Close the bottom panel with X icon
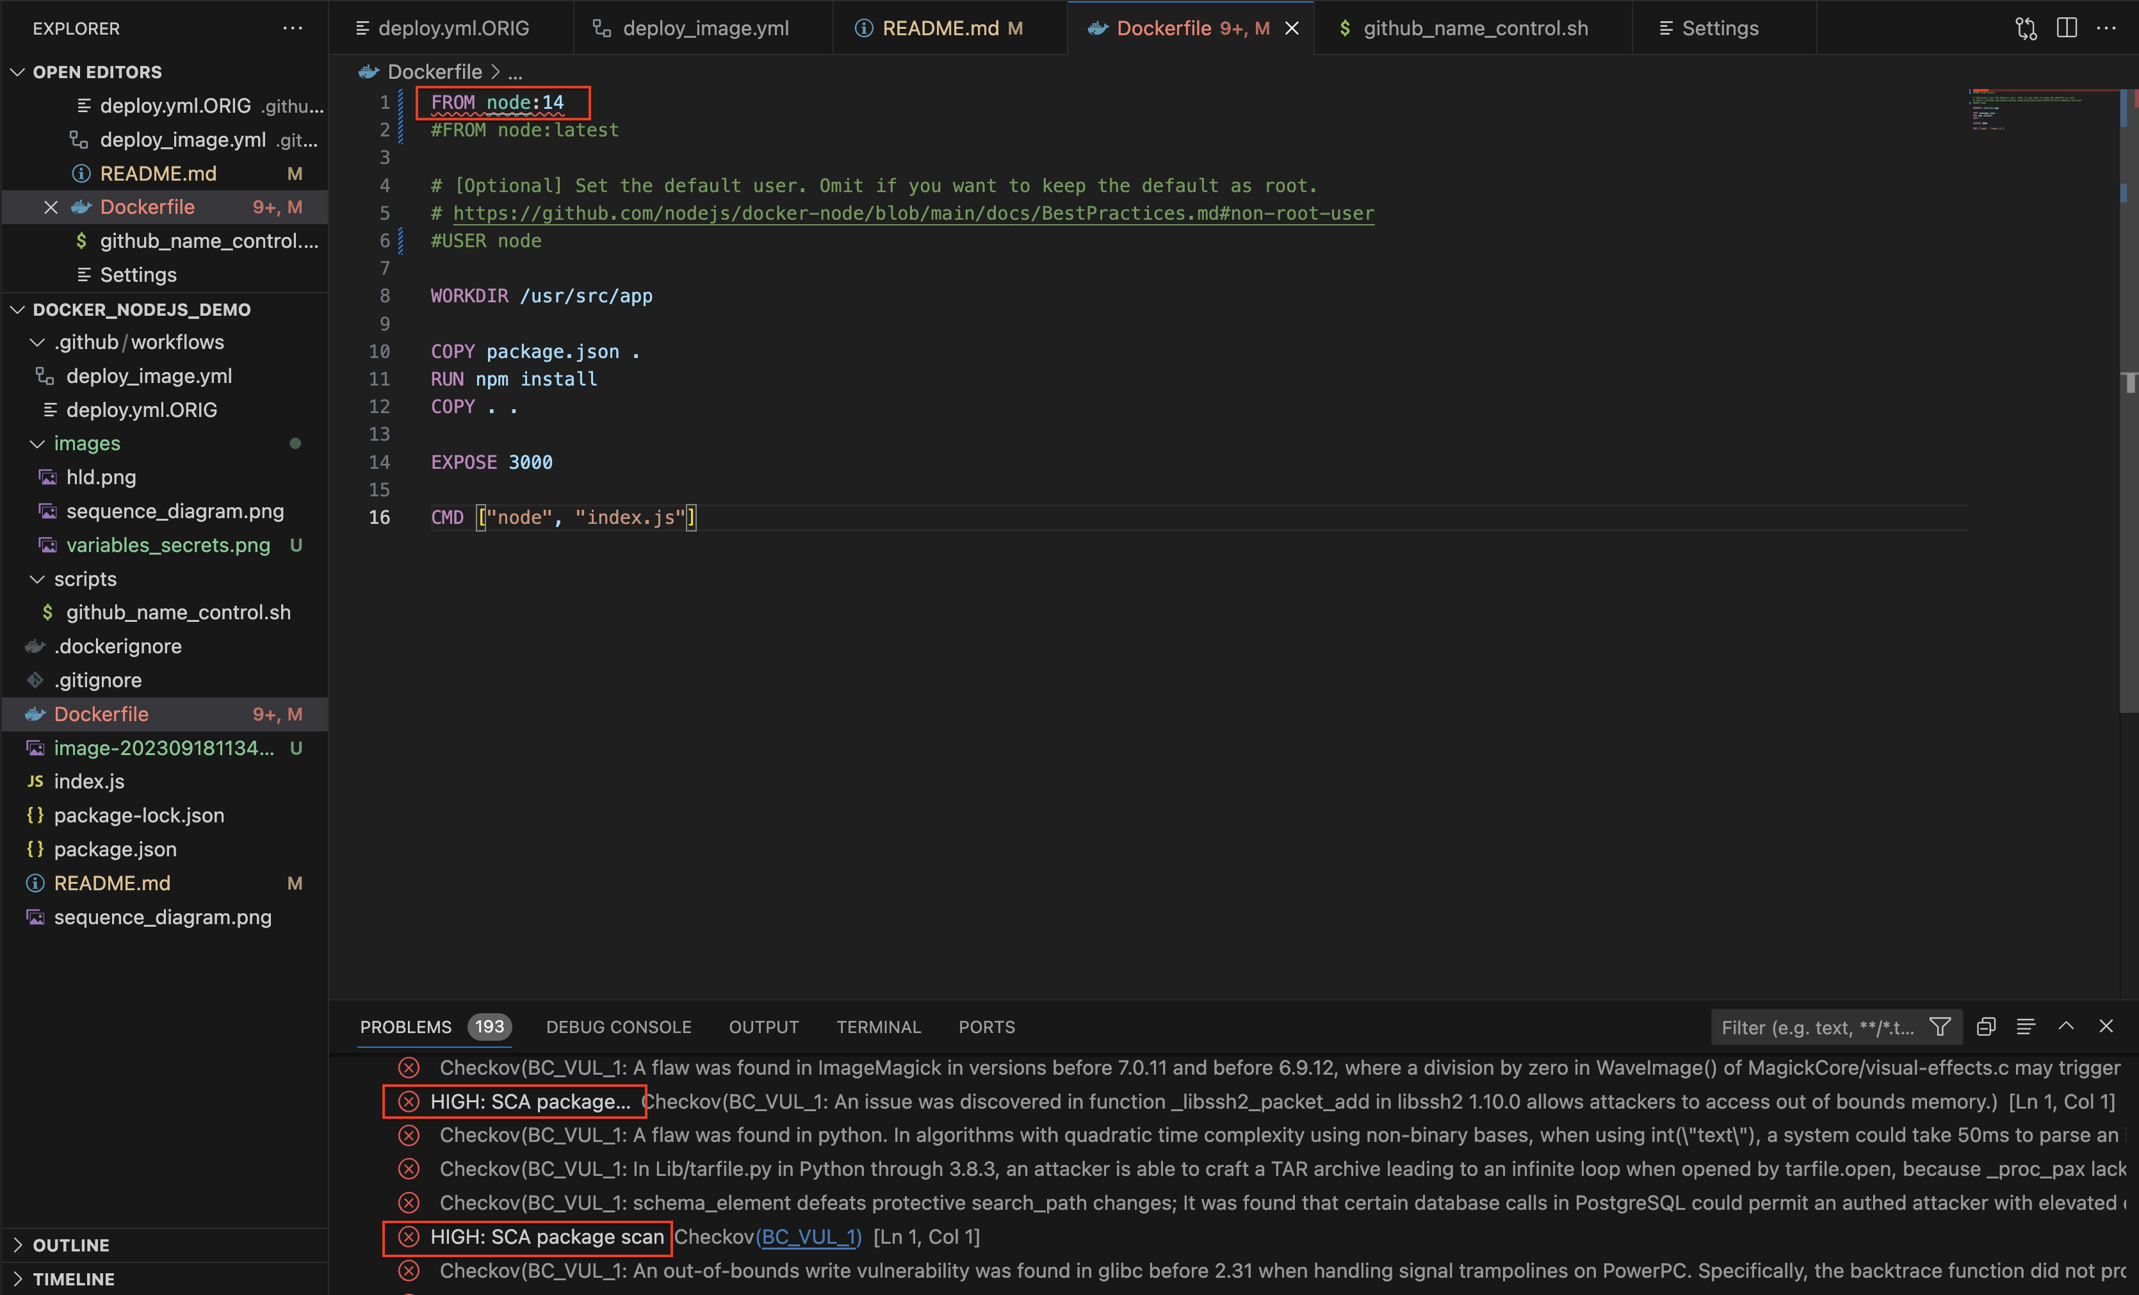2139x1295 pixels. click(x=2106, y=1026)
